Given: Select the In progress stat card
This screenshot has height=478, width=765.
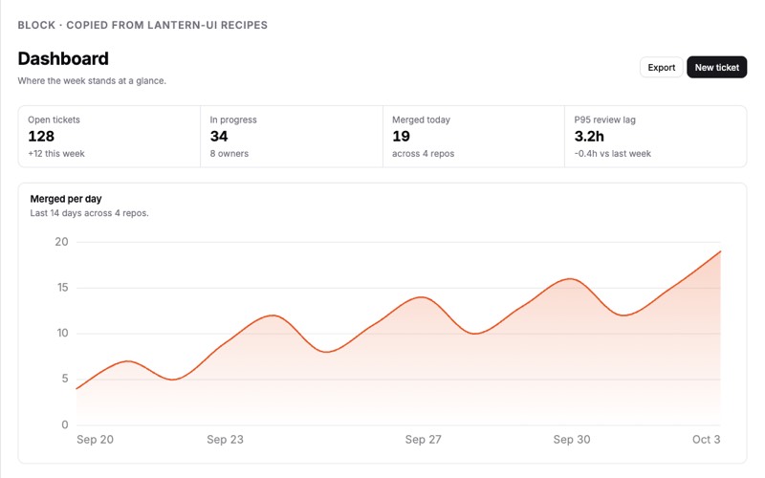Looking at the screenshot, I should click(292, 137).
